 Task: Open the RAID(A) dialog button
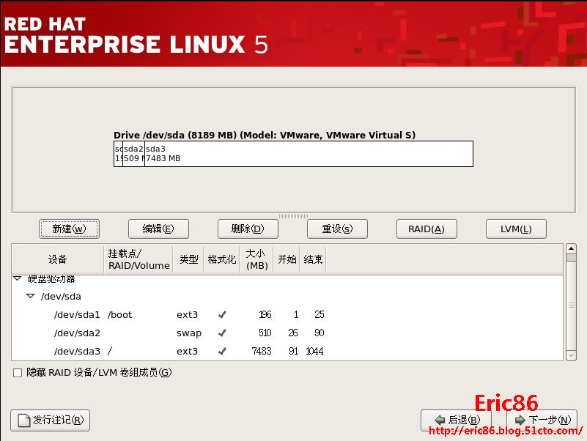[x=427, y=229]
